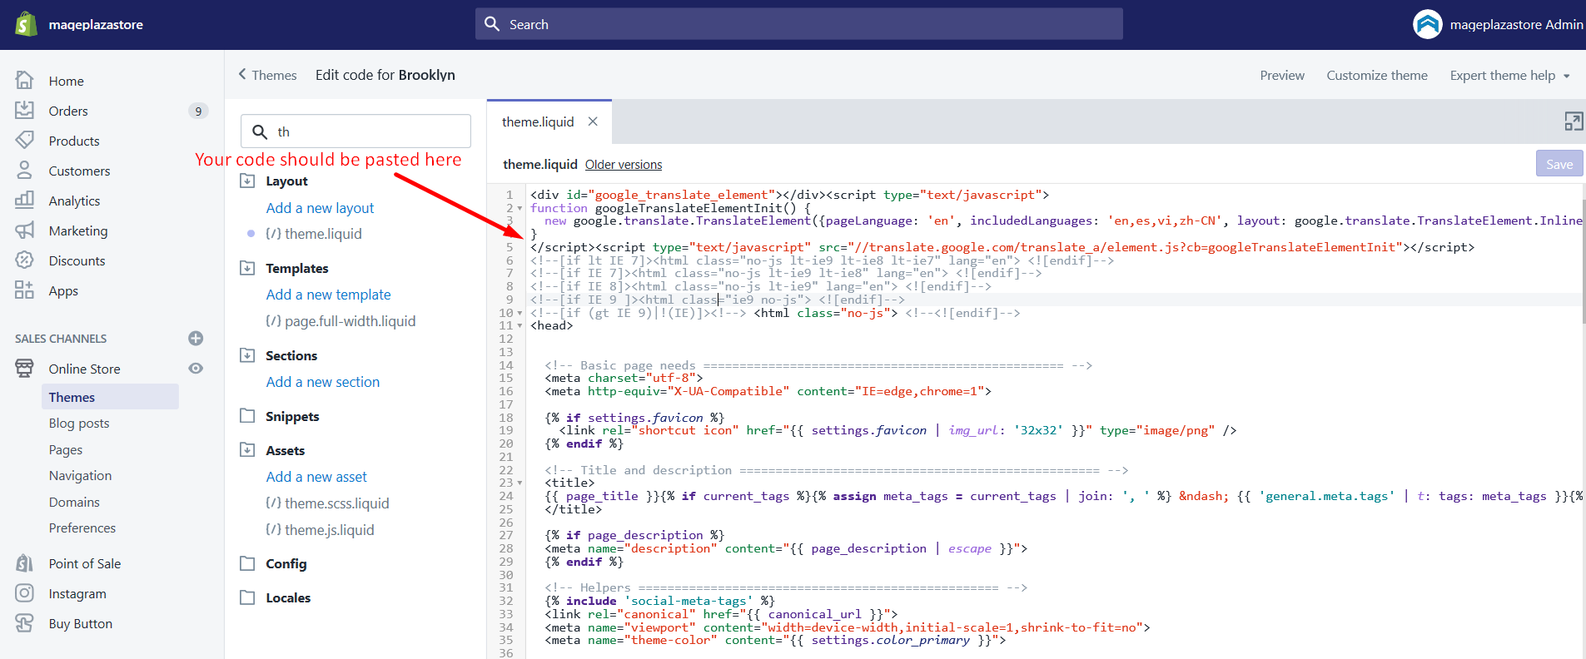Open Navigation menu item
1586x659 pixels.
80,476
